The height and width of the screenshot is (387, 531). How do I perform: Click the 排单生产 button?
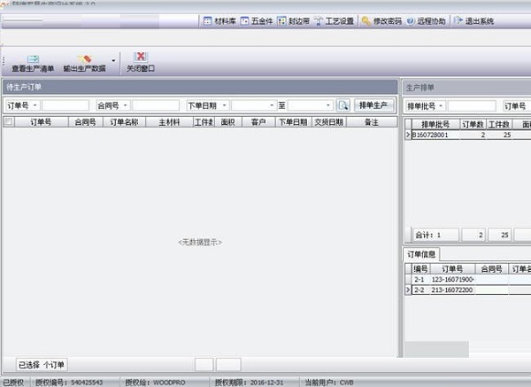(373, 105)
